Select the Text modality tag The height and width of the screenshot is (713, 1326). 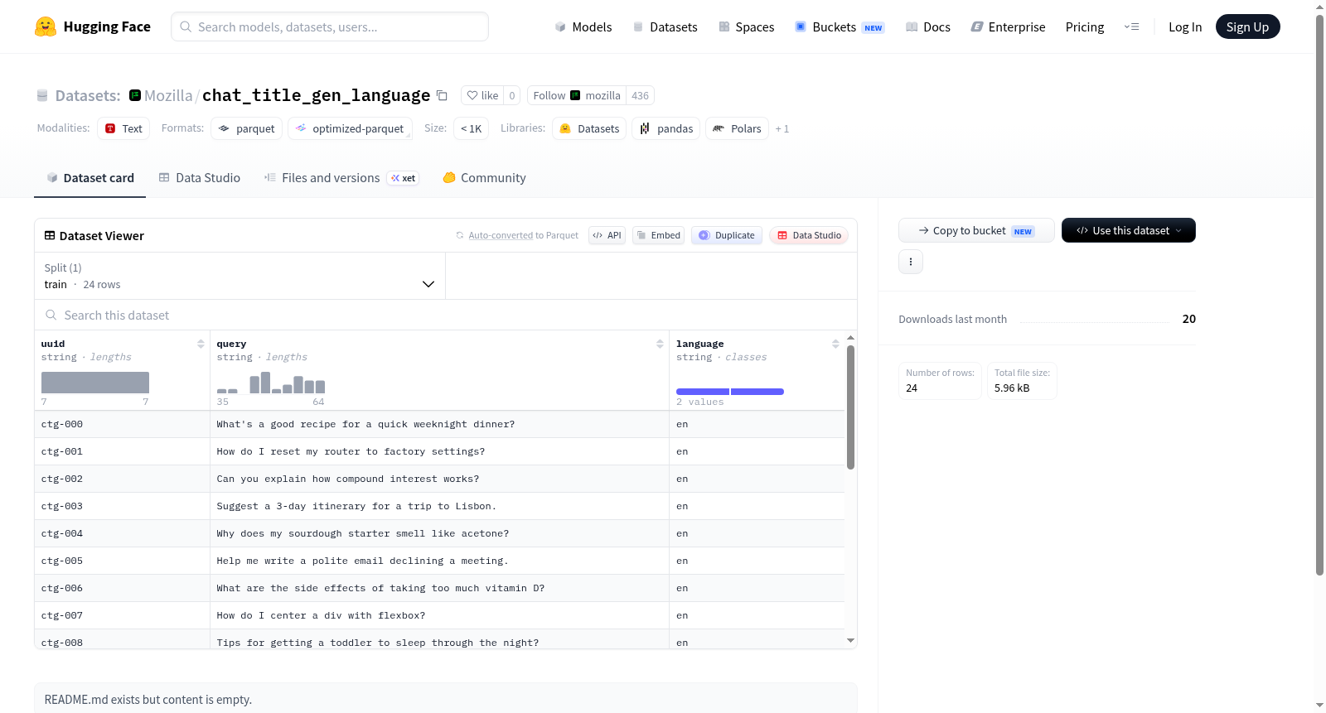pos(123,128)
